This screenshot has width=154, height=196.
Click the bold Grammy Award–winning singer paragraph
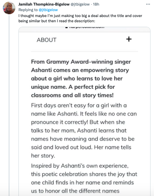(81, 79)
